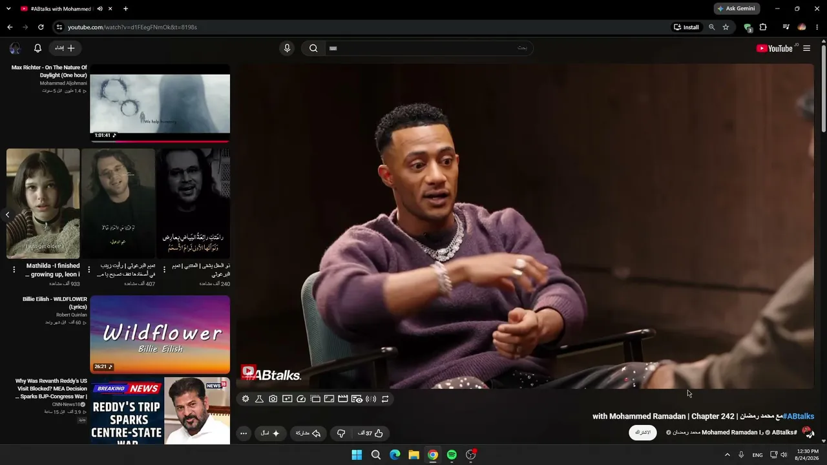Image resolution: width=827 pixels, height=465 pixels.
Task: Open the Billie Eilish WILDFLOWER Lyrics title
Action: [55, 303]
